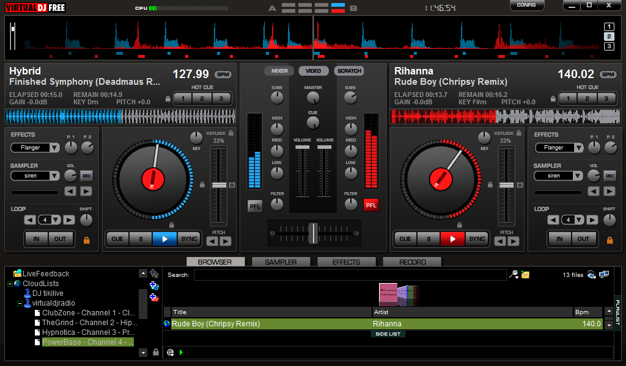This screenshot has height=366, width=626.
Task: Pause the right deck
Action: pos(429,239)
